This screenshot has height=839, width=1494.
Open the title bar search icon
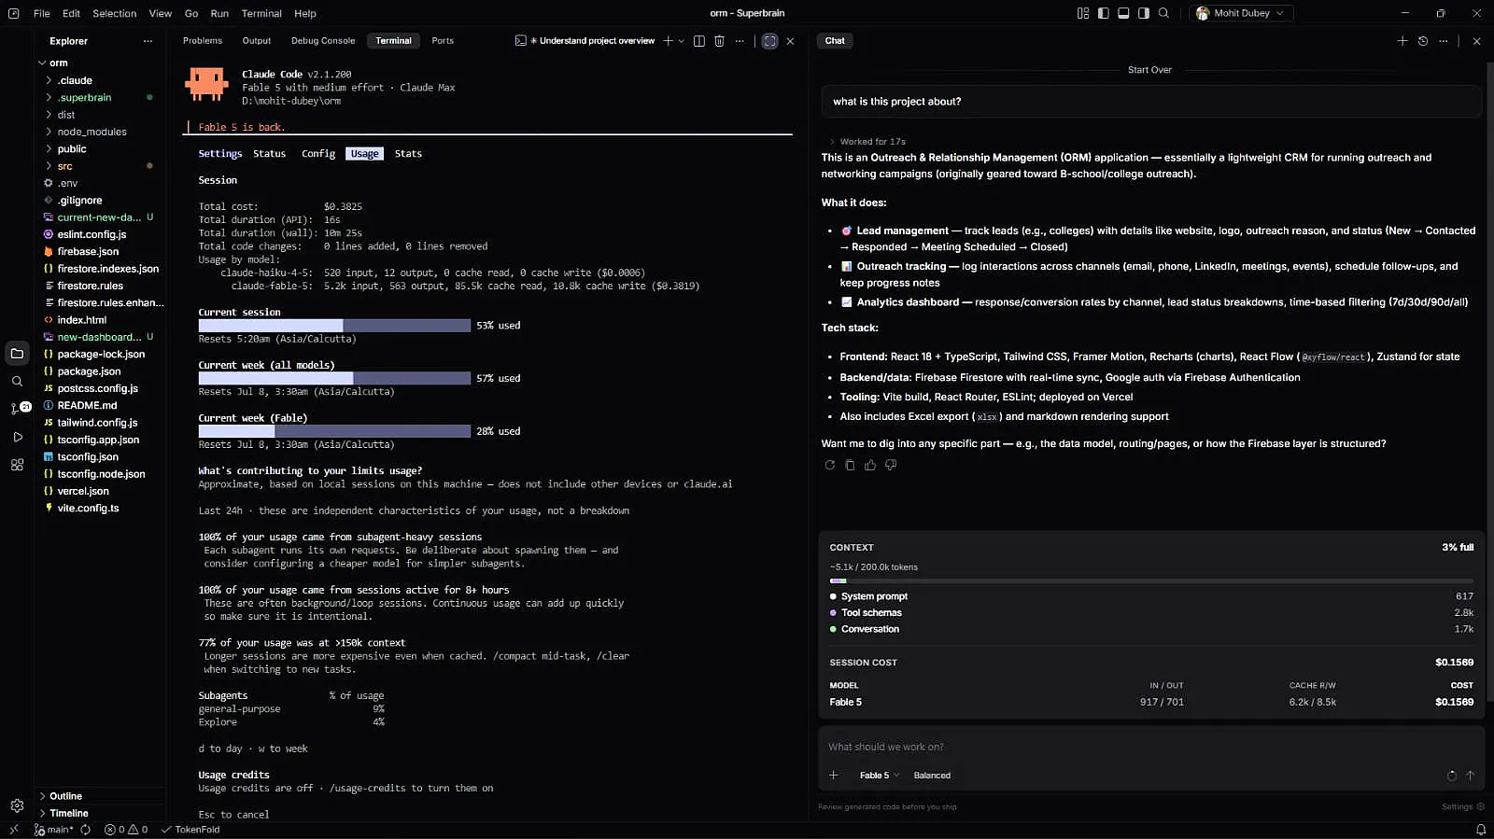[1163, 13]
